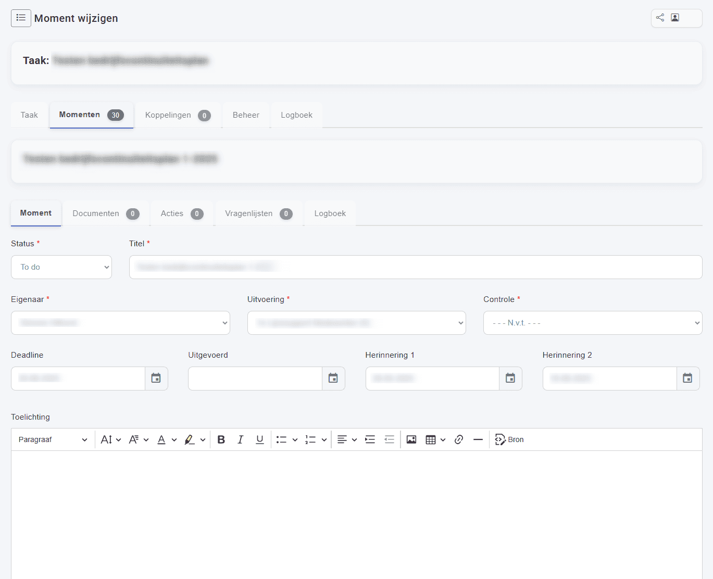
Task: Go to the Beheer tab
Action: pos(246,115)
